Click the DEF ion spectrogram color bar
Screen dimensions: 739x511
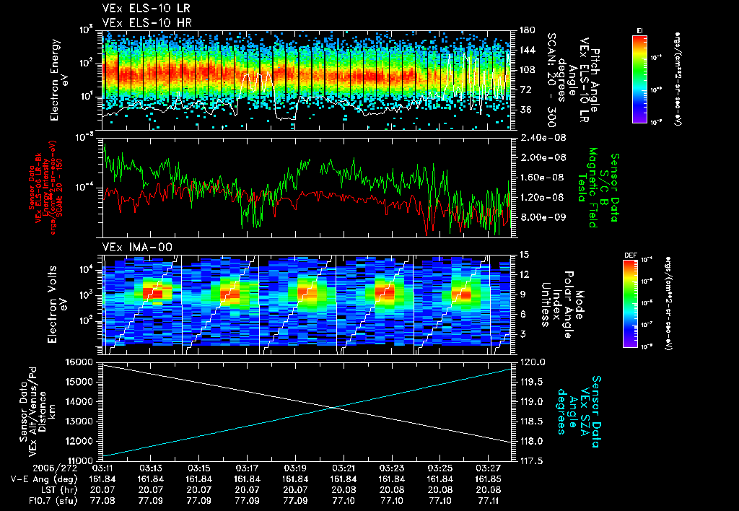coord(630,304)
